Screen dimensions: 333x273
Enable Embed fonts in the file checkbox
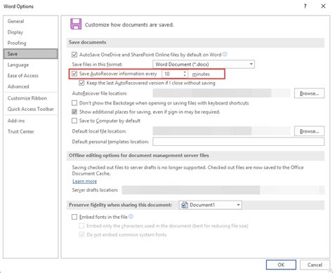click(x=74, y=217)
